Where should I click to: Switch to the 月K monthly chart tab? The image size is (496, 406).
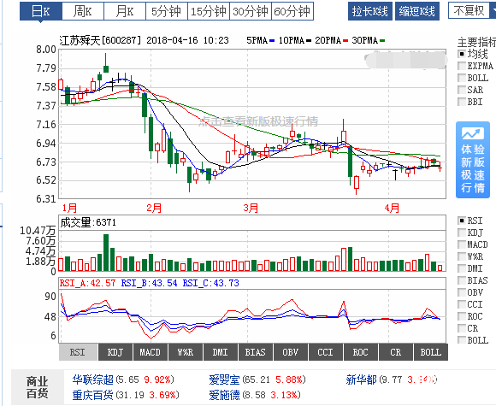[x=125, y=11]
